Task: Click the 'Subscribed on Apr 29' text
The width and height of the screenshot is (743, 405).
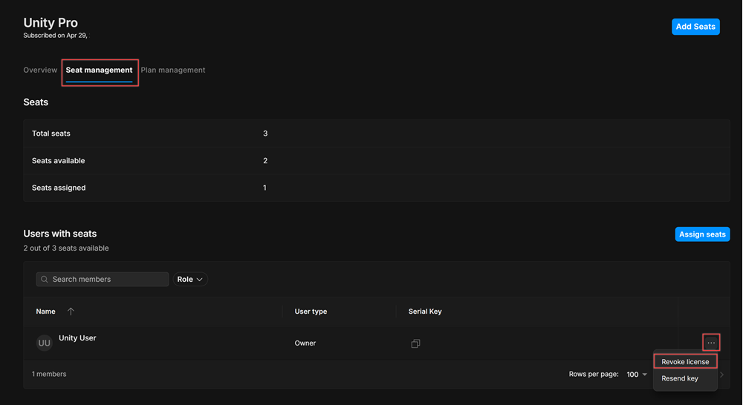Action: click(56, 36)
